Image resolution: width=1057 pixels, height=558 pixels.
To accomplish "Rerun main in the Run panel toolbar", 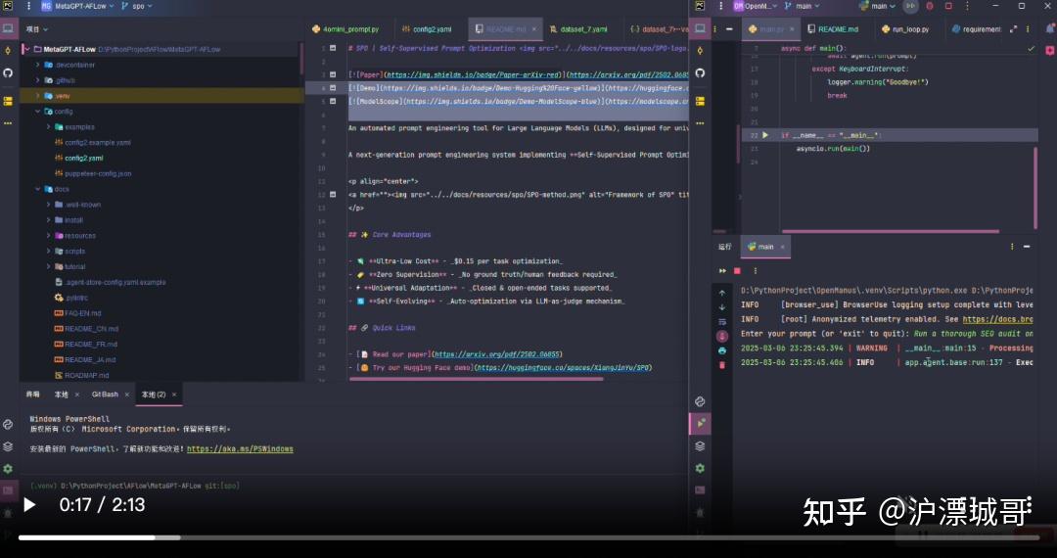I will coord(722,271).
